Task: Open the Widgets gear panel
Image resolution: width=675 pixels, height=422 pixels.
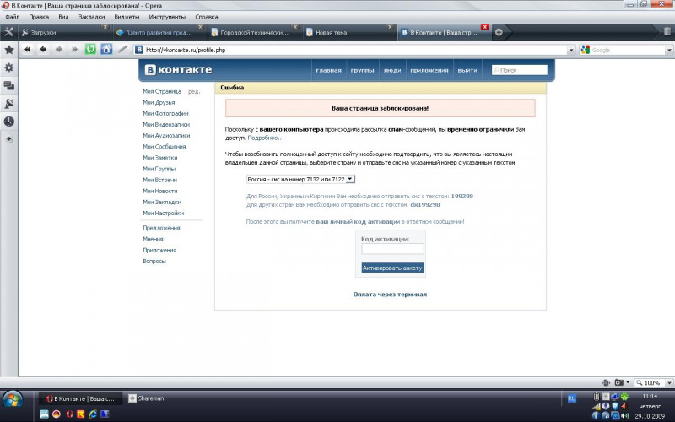Action: [x=9, y=68]
